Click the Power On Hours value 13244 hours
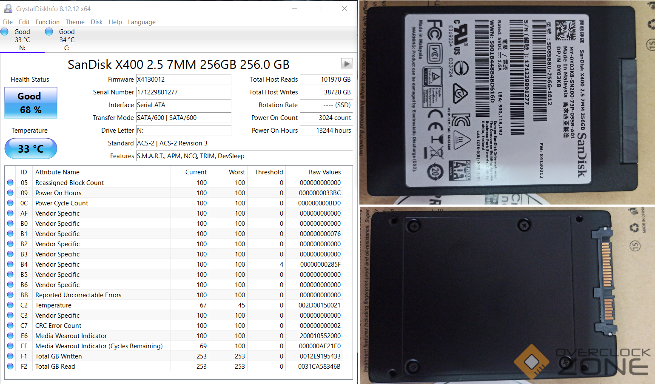The image size is (655, 384). pos(326,131)
